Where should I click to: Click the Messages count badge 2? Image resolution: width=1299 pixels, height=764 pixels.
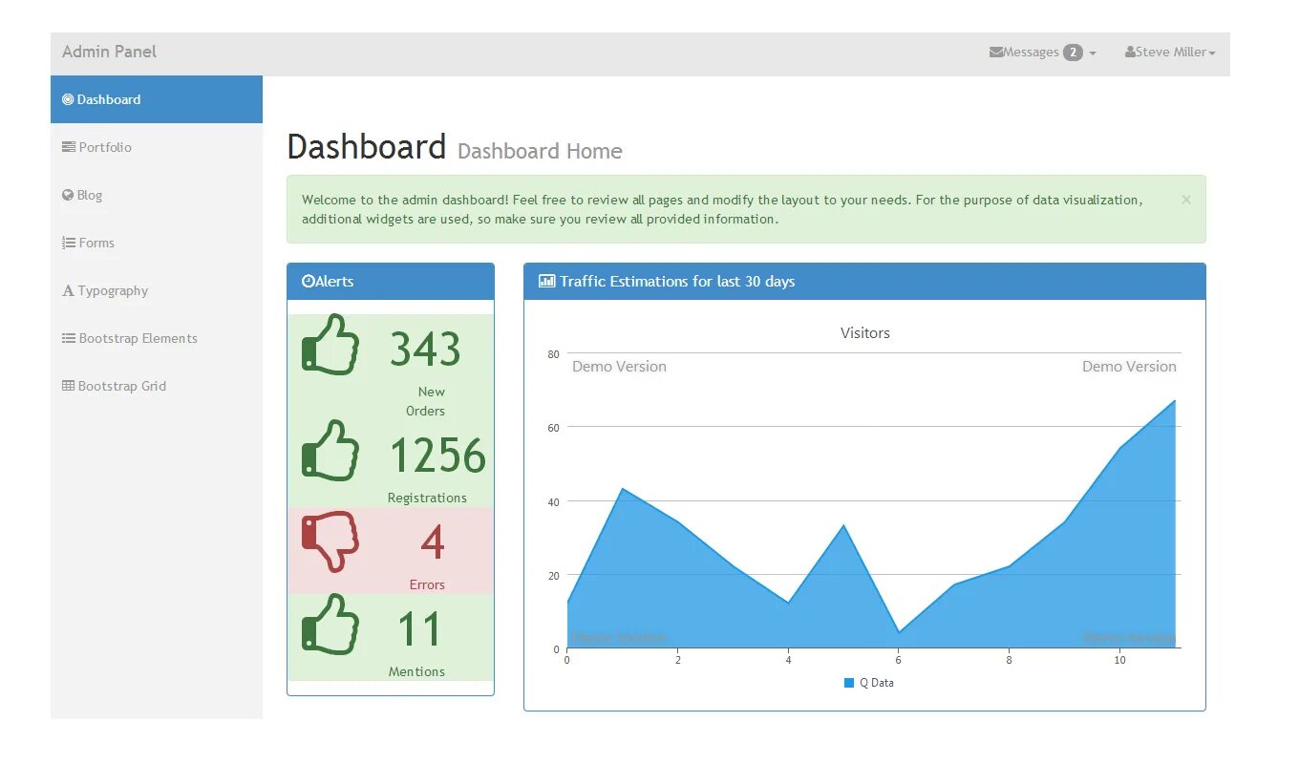pos(1073,53)
